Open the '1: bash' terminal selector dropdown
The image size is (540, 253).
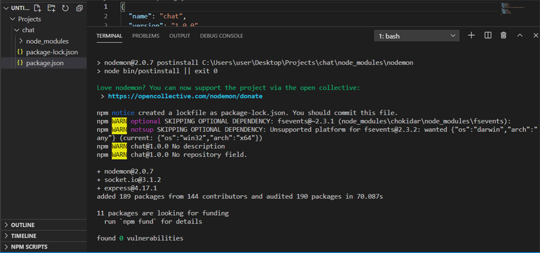pyautogui.click(x=416, y=35)
